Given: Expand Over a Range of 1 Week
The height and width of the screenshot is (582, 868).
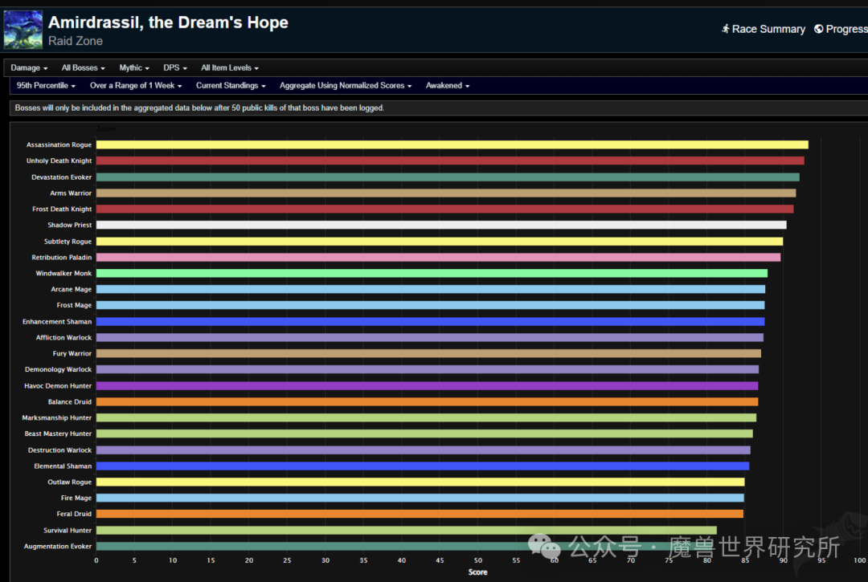Looking at the screenshot, I should point(136,85).
